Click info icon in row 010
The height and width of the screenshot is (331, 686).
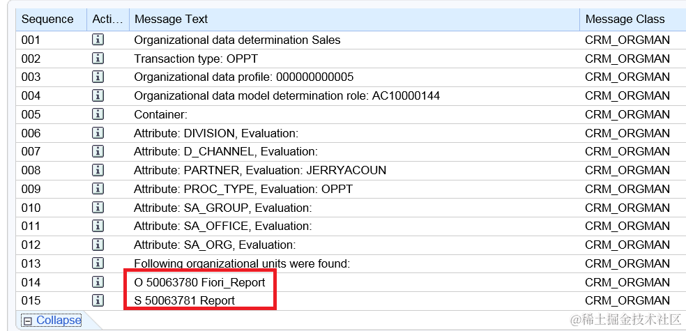coord(98,208)
